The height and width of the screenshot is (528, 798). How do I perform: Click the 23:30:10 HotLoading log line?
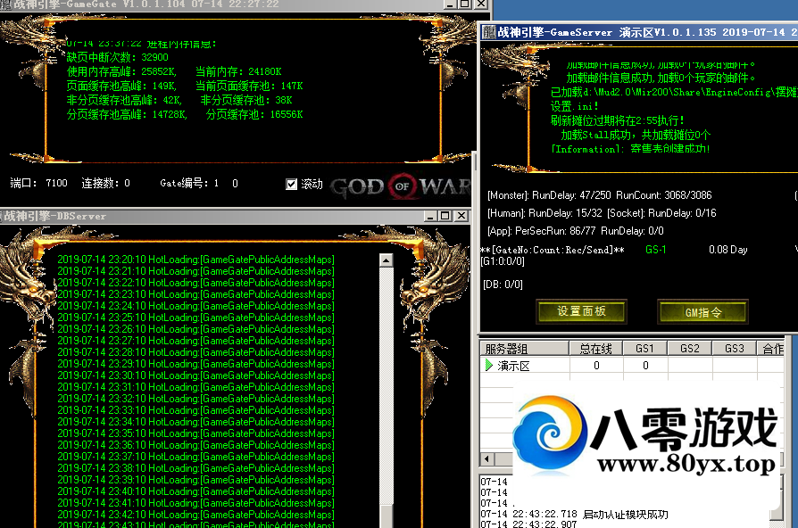click(x=196, y=375)
